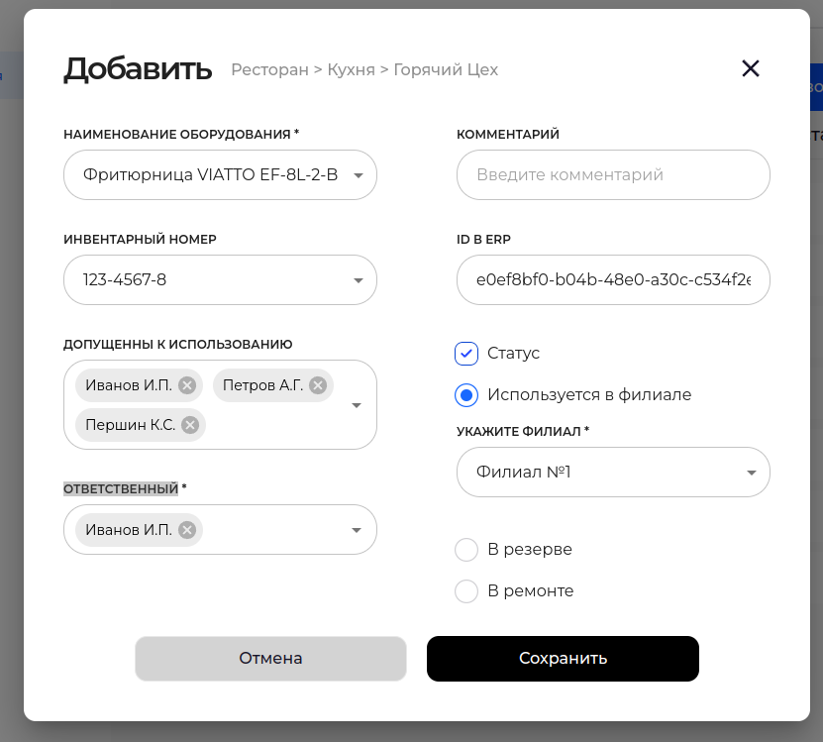Remove Першин К.С. chip from permitted users
Viewport: 823px width, 742px height.
pyautogui.click(x=190, y=425)
